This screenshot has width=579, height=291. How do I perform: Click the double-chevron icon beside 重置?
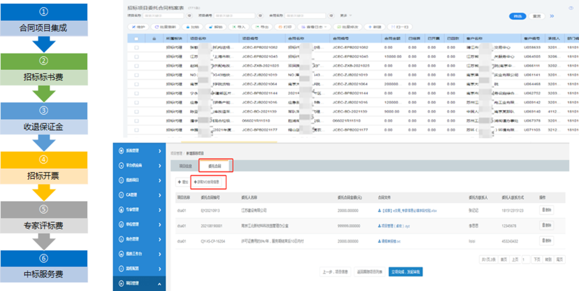click(552, 16)
